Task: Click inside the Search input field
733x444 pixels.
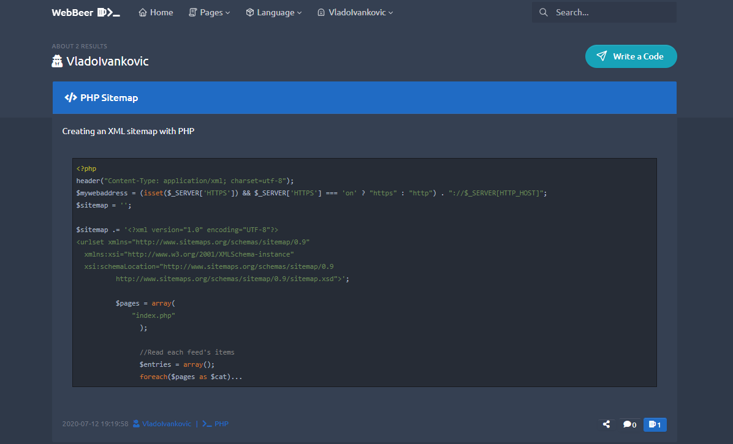Action: (x=607, y=12)
